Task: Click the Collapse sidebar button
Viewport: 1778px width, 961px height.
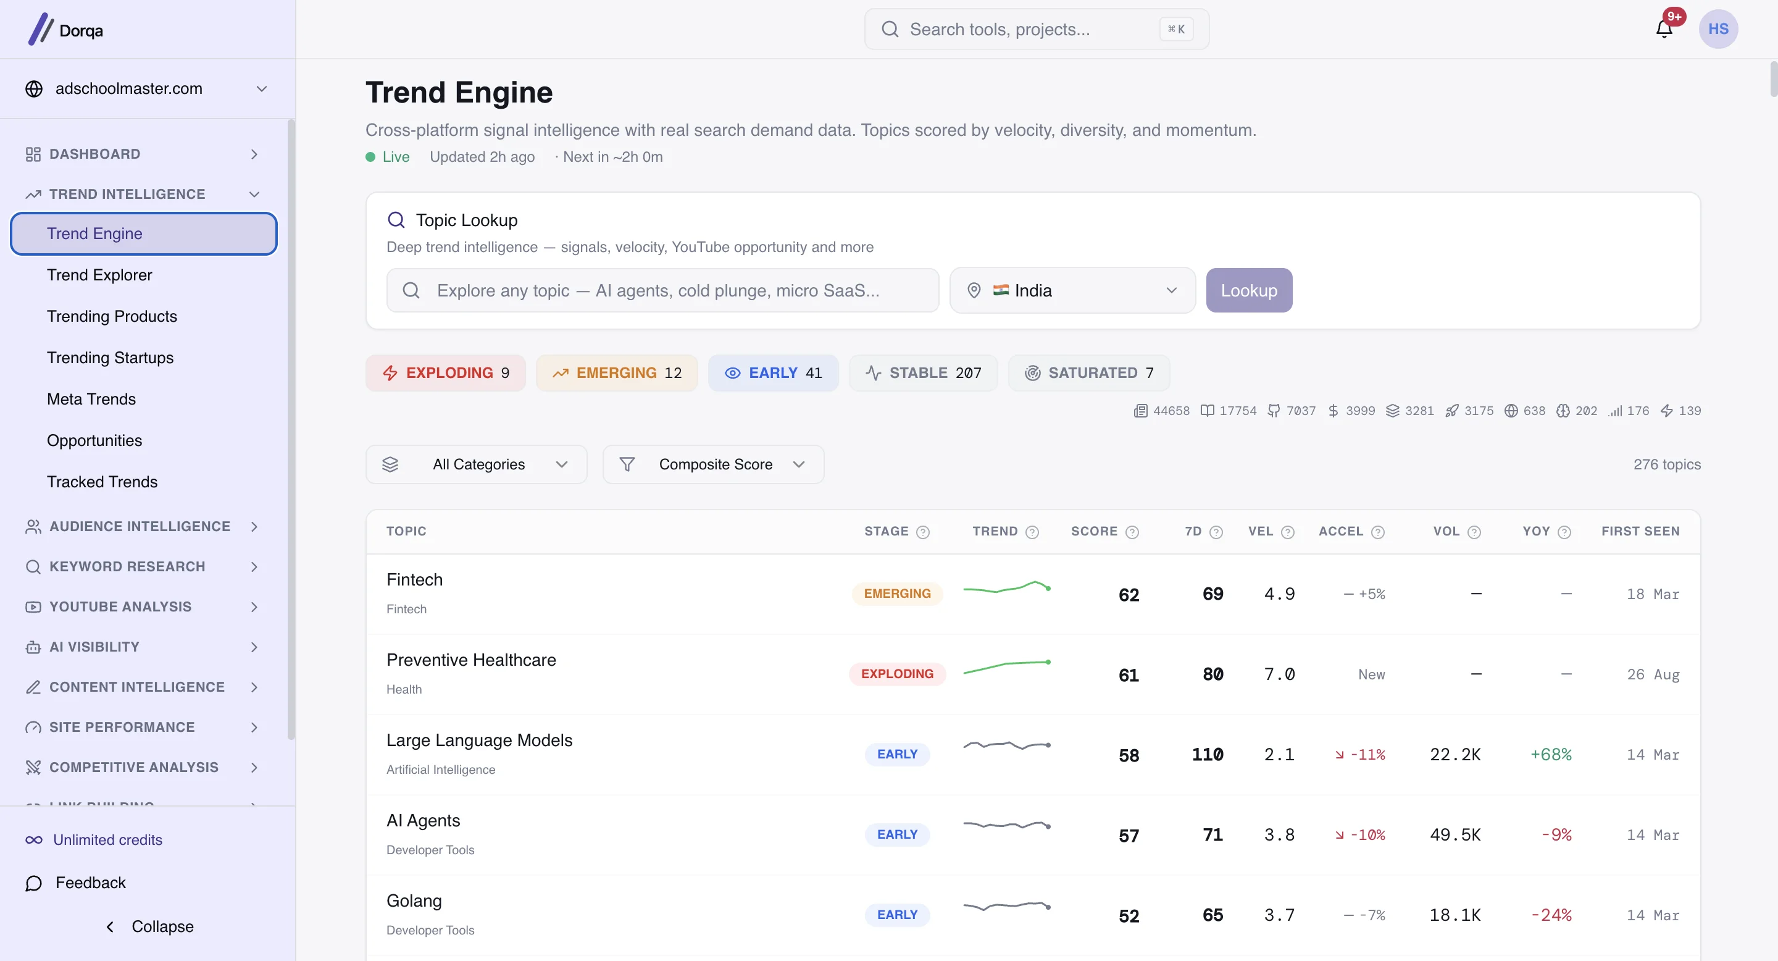Action: pos(149,926)
